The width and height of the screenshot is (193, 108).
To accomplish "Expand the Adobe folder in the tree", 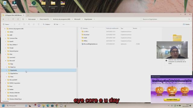I will 6,32.
